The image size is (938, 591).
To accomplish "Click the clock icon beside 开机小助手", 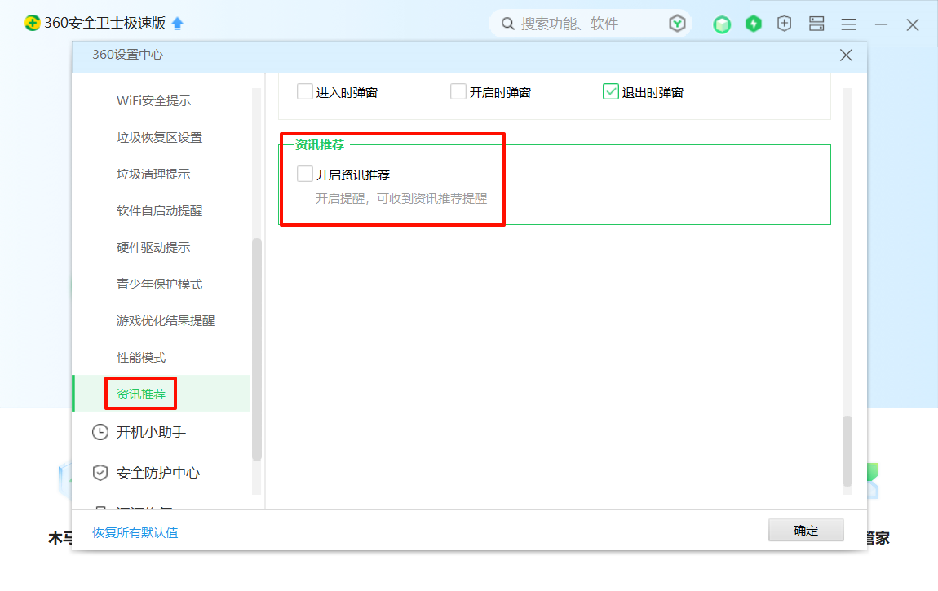I will pos(100,432).
